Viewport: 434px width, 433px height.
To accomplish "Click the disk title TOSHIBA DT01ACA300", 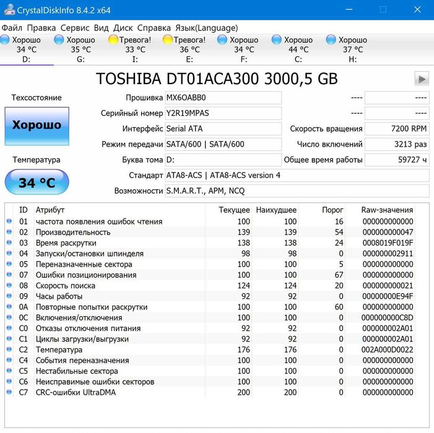I will tap(217, 79).
